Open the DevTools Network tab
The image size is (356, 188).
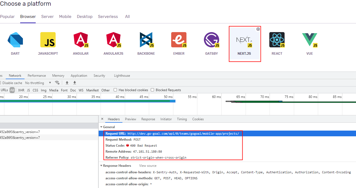click(15, 76)
